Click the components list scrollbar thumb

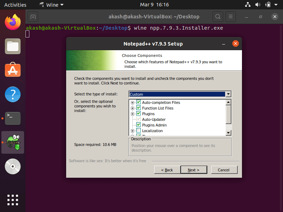tap(228, 114)
